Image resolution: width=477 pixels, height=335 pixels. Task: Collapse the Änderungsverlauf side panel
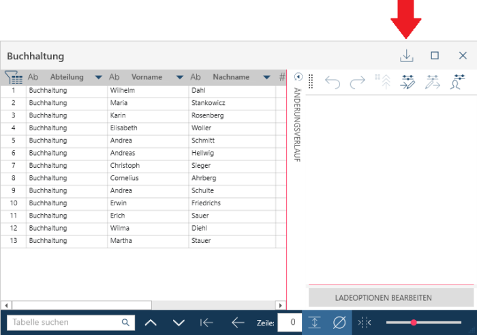298,77
